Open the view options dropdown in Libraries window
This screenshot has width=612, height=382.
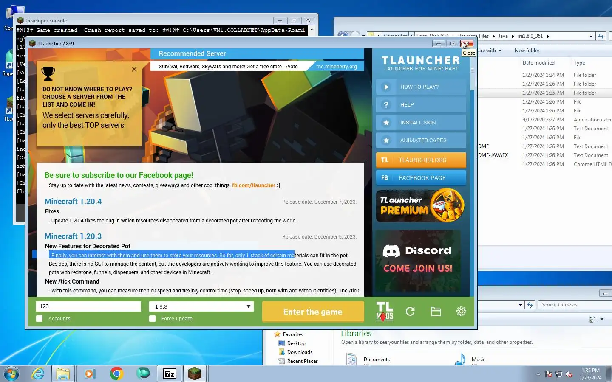pyautogui.click(x=602, y=319)
